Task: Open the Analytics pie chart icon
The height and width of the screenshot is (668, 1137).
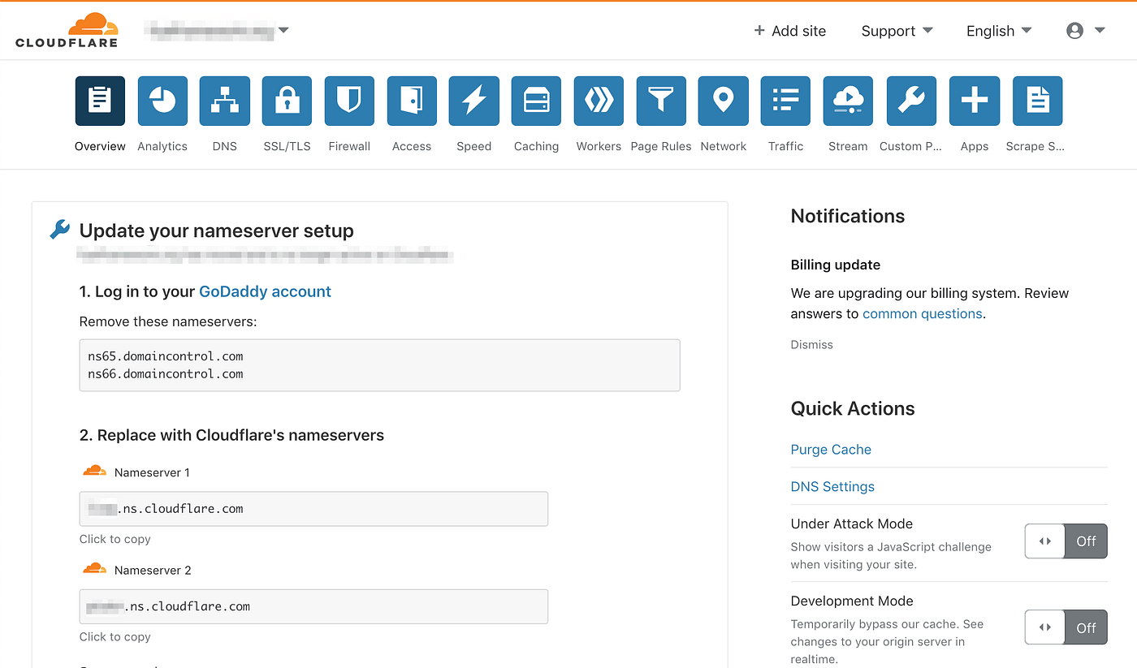Action: point(162,101)
